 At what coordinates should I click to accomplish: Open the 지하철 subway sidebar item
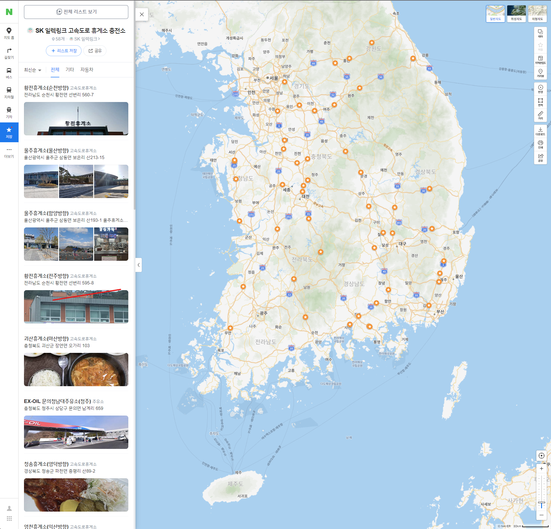pyautogui.click(x=9, y=93)
